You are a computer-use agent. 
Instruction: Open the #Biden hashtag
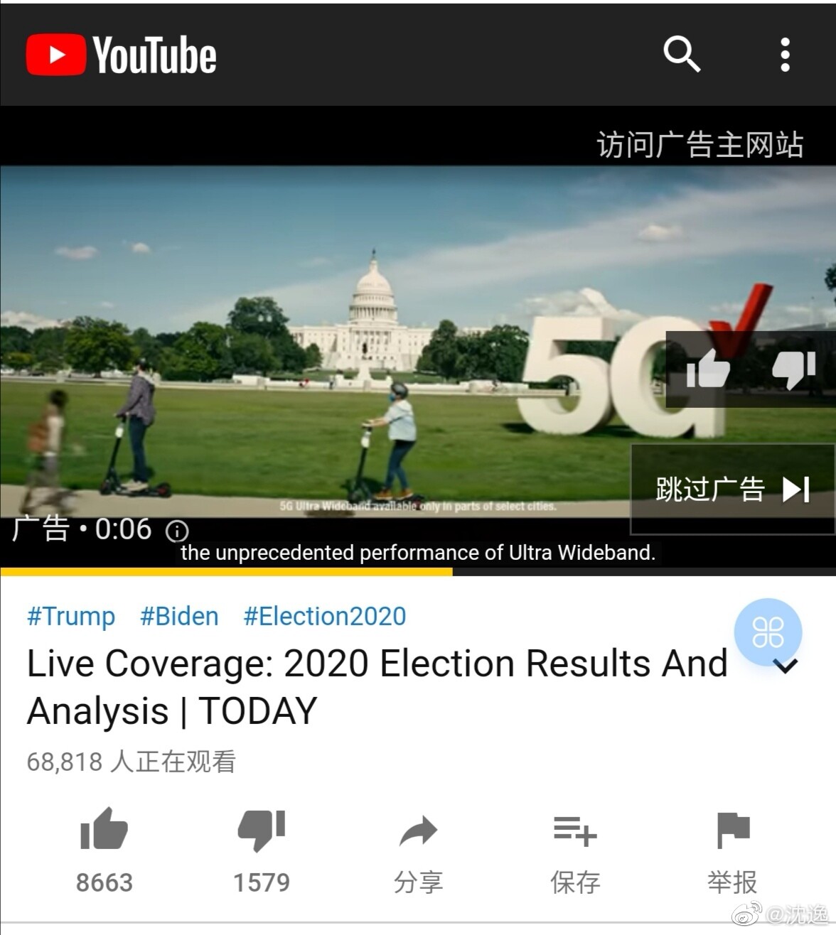[179, 616]
